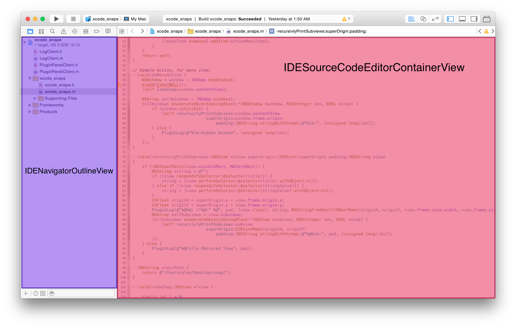Open the Test navigator
516x328 pixels.
pyautogui.click(x=75, y=31)
